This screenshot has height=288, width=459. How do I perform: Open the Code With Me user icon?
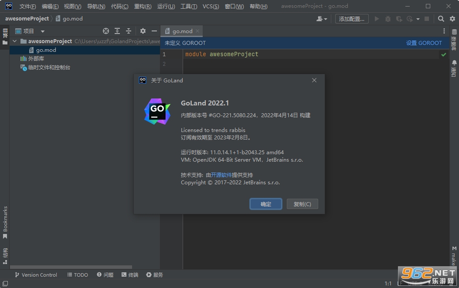321,19
